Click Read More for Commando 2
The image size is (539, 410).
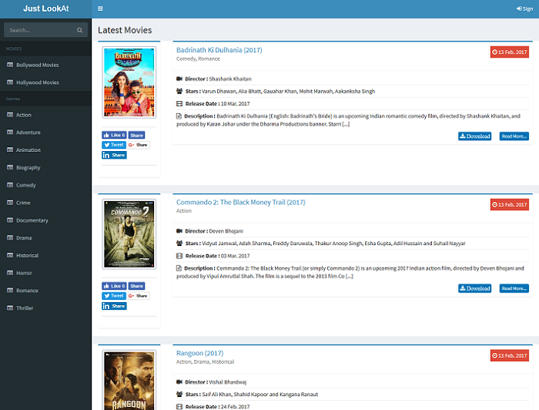click(514, 288)
